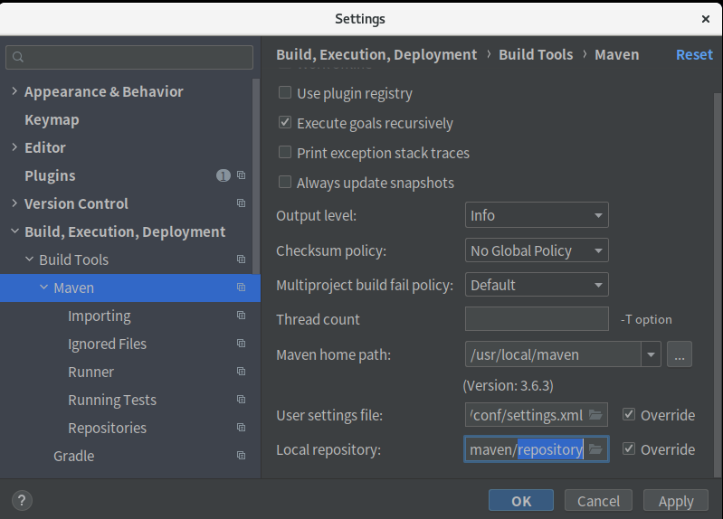Click the '-T option' hint text

tap(646, 319)
